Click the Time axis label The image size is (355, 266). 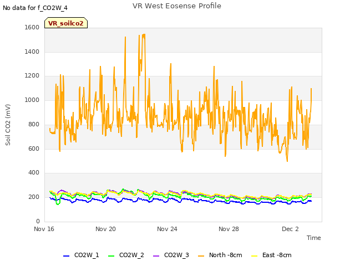[x=314, y=238]
